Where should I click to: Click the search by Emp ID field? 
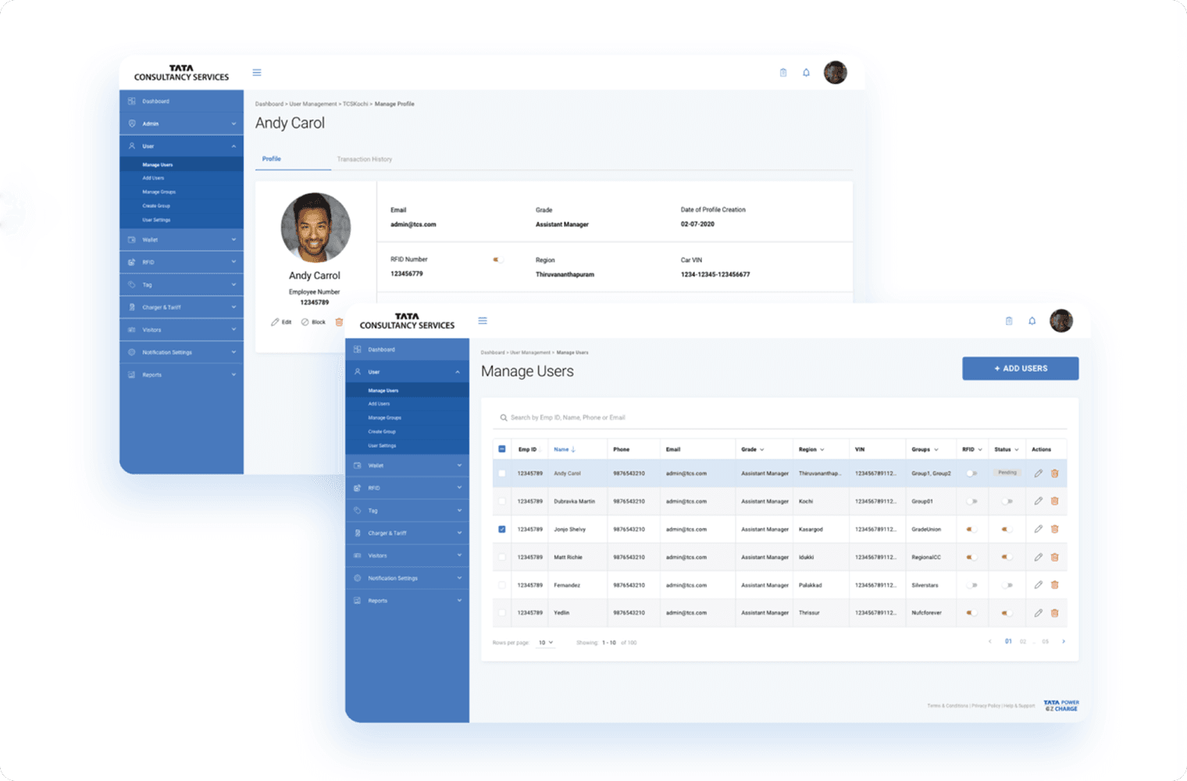click(x=781, y=418)
